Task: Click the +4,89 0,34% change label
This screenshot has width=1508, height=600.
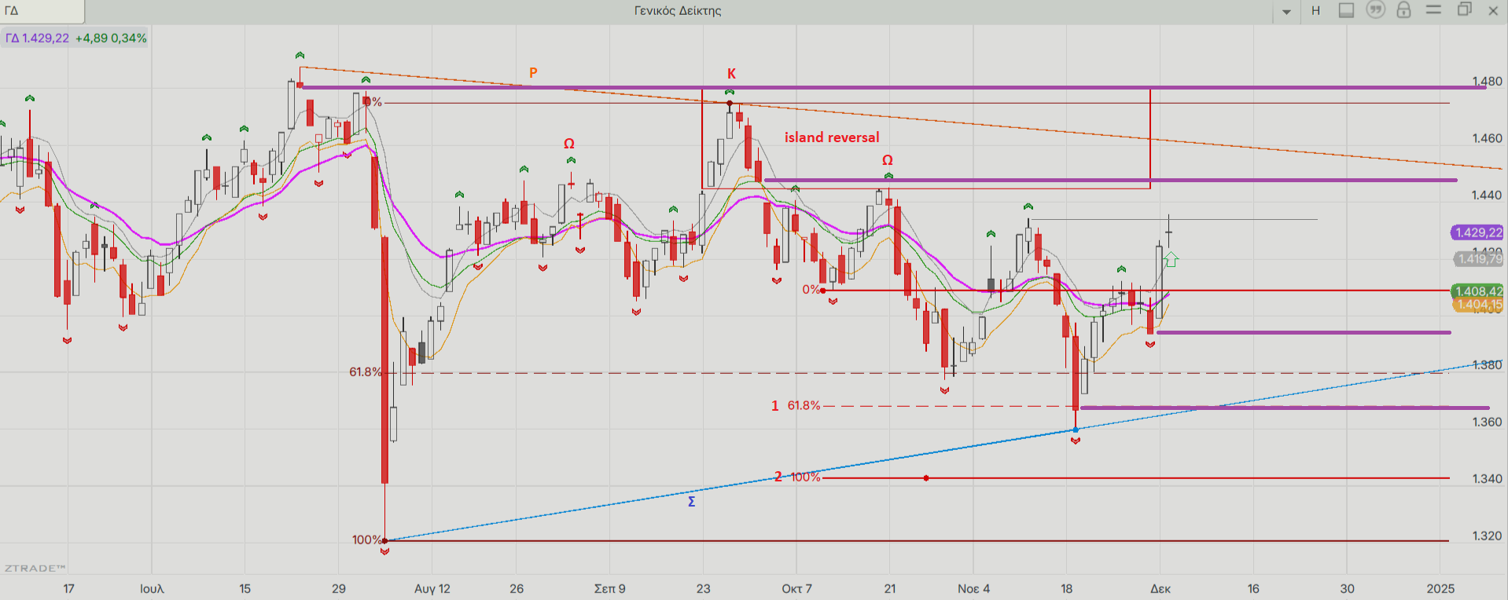Action: [x=111, y=38]
